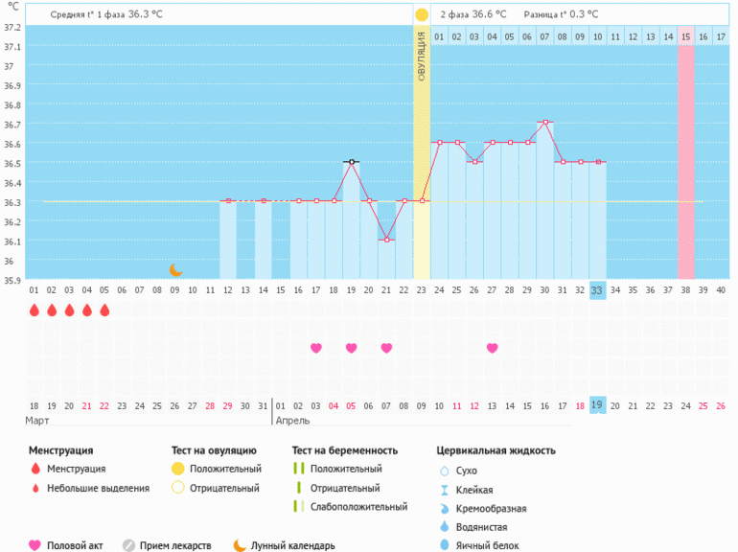Select highlighted date 19 in April row
The height and width of the screenshot is (552, 738).
pos(597,404)
